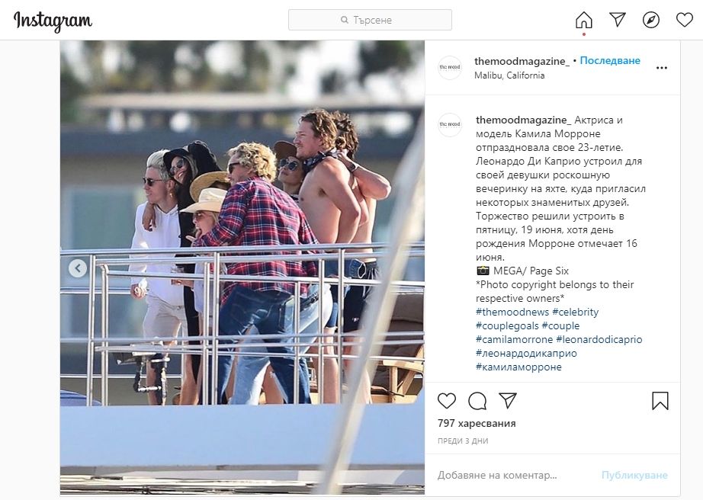703x500 pixels.
Task: Open direct messages paper plane icon
Action: (x=618, y=20)
